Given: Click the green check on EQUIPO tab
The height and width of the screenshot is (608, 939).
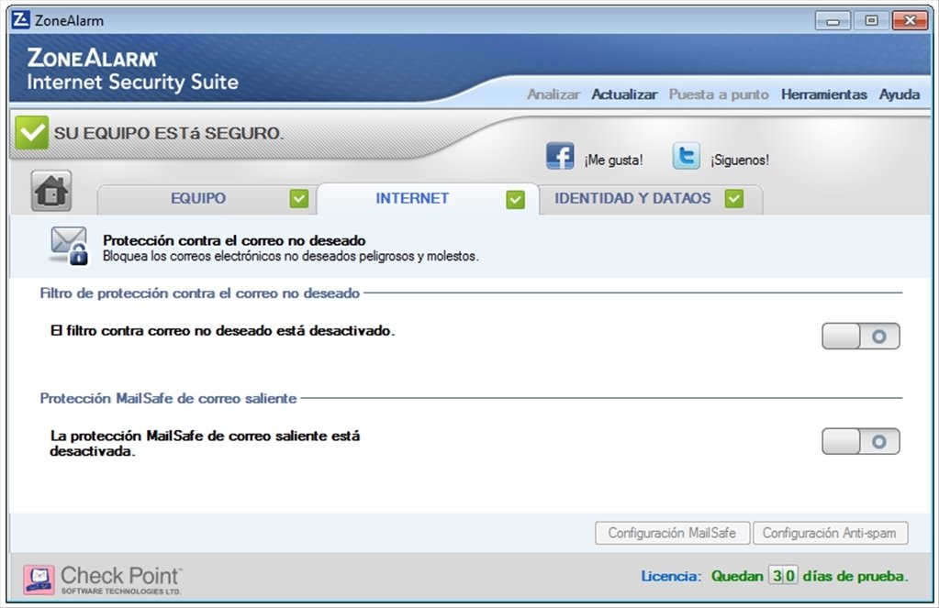Looking at the screenshot, I should point(299,199).
